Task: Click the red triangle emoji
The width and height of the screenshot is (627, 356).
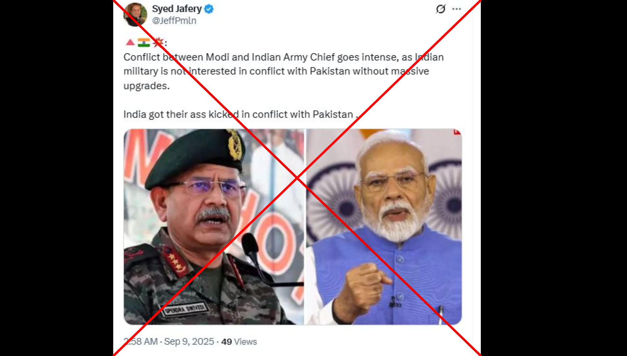Action: pyautogui.click(x=130, y=42)
